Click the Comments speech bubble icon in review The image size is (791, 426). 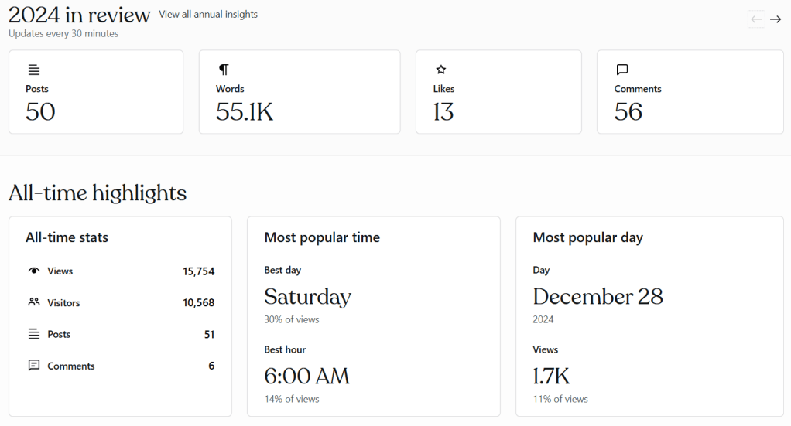pyautogui.click(x=621, y=70)
